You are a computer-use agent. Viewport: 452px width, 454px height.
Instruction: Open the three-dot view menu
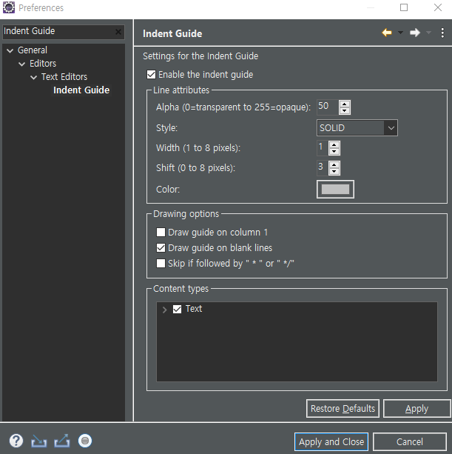(442, 33)
